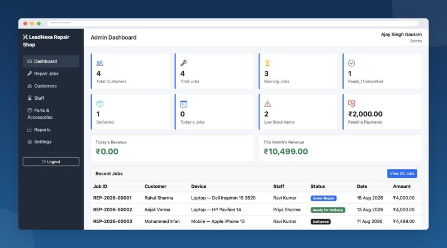Click device Mobile — Apple iPhone 13
The width and height of the screenshot is (447, 248).
click(218, 221)
